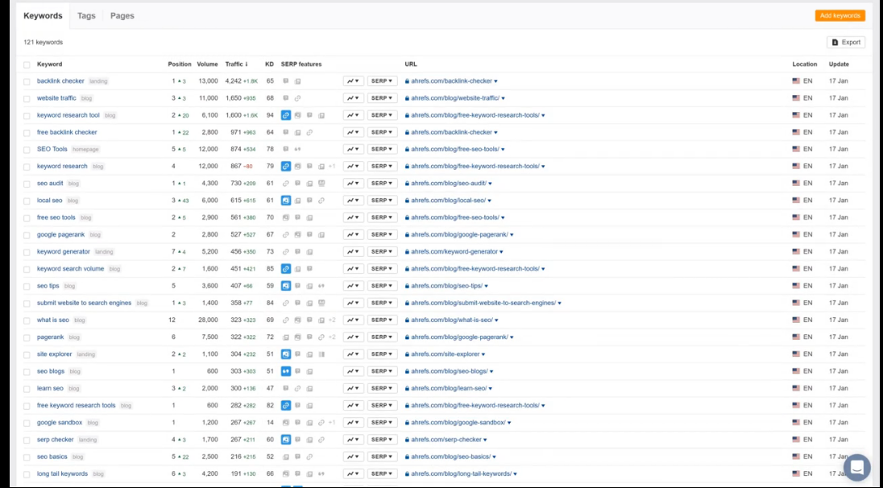Click US flag icon in backlink checker row

pyautogui.click(x=796, y=81)
